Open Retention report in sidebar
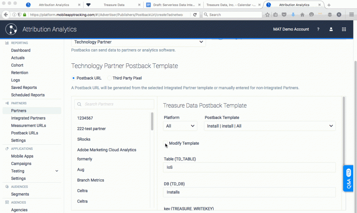The height and width of the screenshot is (213, 357). click(x=20, y=73)
